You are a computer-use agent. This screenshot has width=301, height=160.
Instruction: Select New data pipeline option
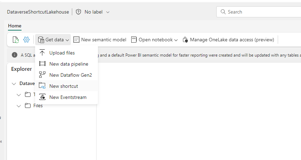[69, 64]
